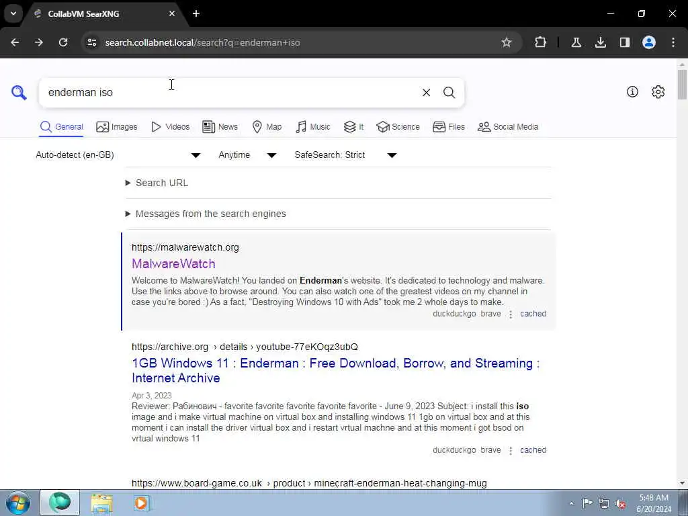The image size is (688, 516).
Task: Open Windows Media Player from taskbar
Action: point(142,503)
